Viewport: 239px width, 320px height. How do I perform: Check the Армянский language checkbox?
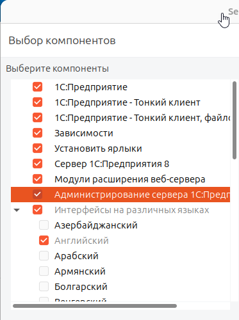pos(44,271)
